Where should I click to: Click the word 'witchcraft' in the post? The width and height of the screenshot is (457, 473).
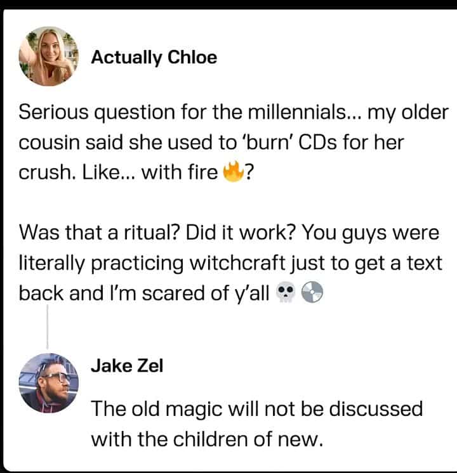237,262
